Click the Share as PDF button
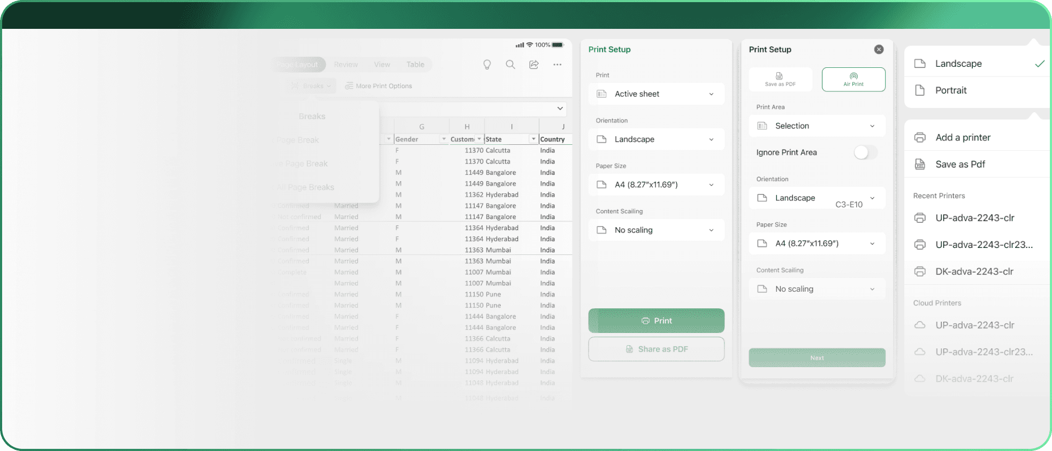 click(x=656, y=349)
